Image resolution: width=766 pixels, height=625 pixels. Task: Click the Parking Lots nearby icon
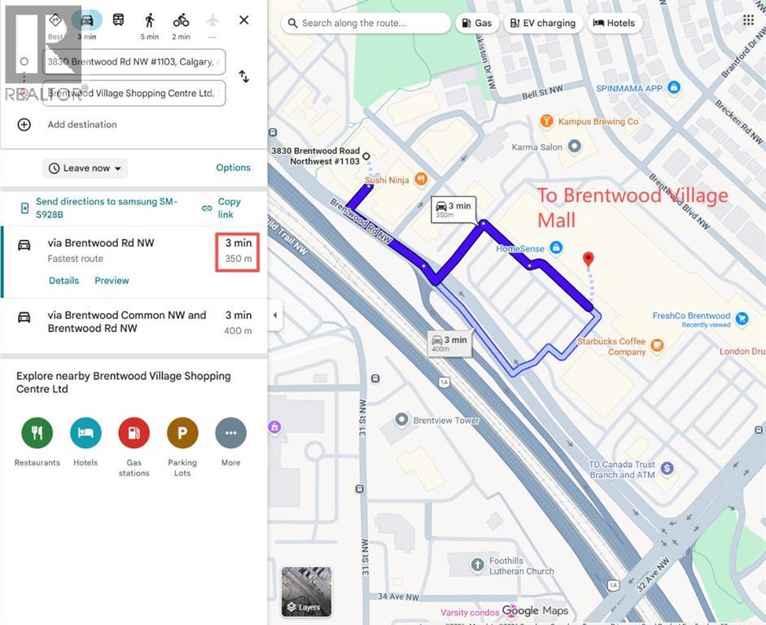pyautogui.click(x=182, y=433)
